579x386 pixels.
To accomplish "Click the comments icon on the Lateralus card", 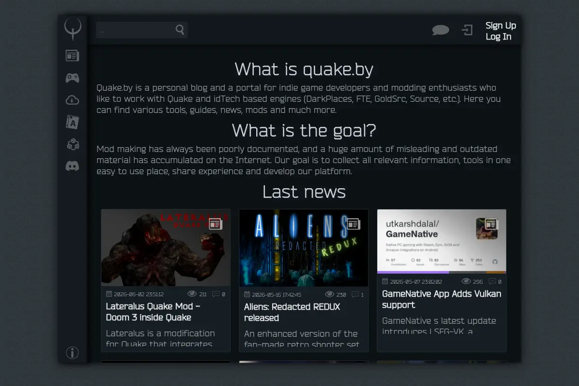I will tap(216, 294).
